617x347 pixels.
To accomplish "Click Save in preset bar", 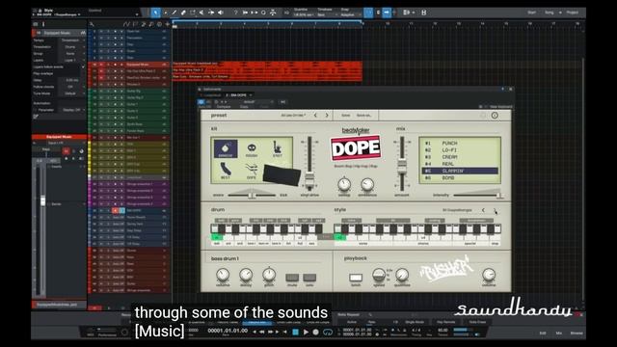I will point(345,116).
